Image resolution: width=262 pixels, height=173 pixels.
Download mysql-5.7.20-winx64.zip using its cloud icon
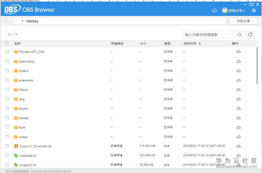[x=238, y=146]
